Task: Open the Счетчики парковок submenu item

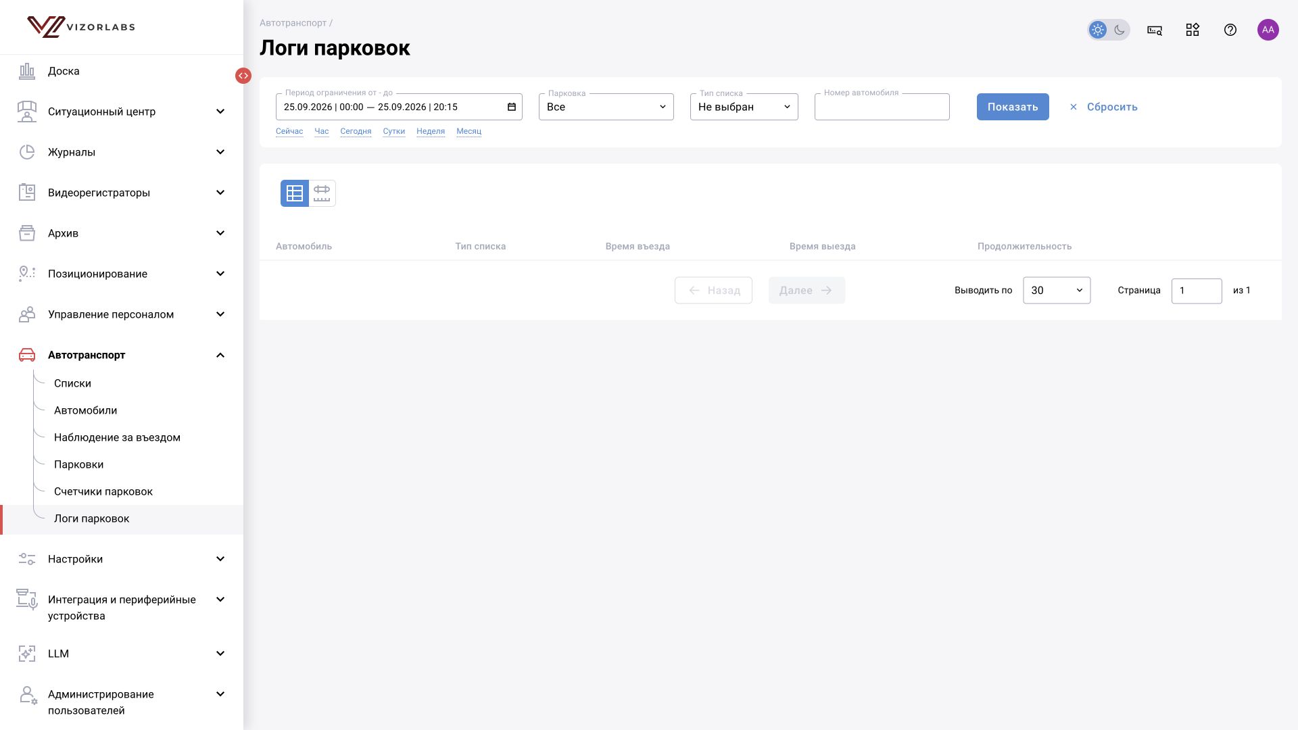Action: (103, 491)
